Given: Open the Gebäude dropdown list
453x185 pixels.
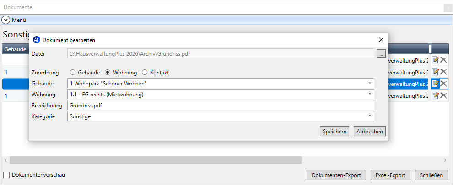Looking at the screenshot, I should (x=221, y=84).
